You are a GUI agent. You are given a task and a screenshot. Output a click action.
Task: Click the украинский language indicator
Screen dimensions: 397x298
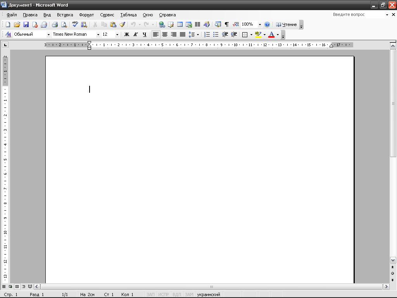click(x=208, y=295)
